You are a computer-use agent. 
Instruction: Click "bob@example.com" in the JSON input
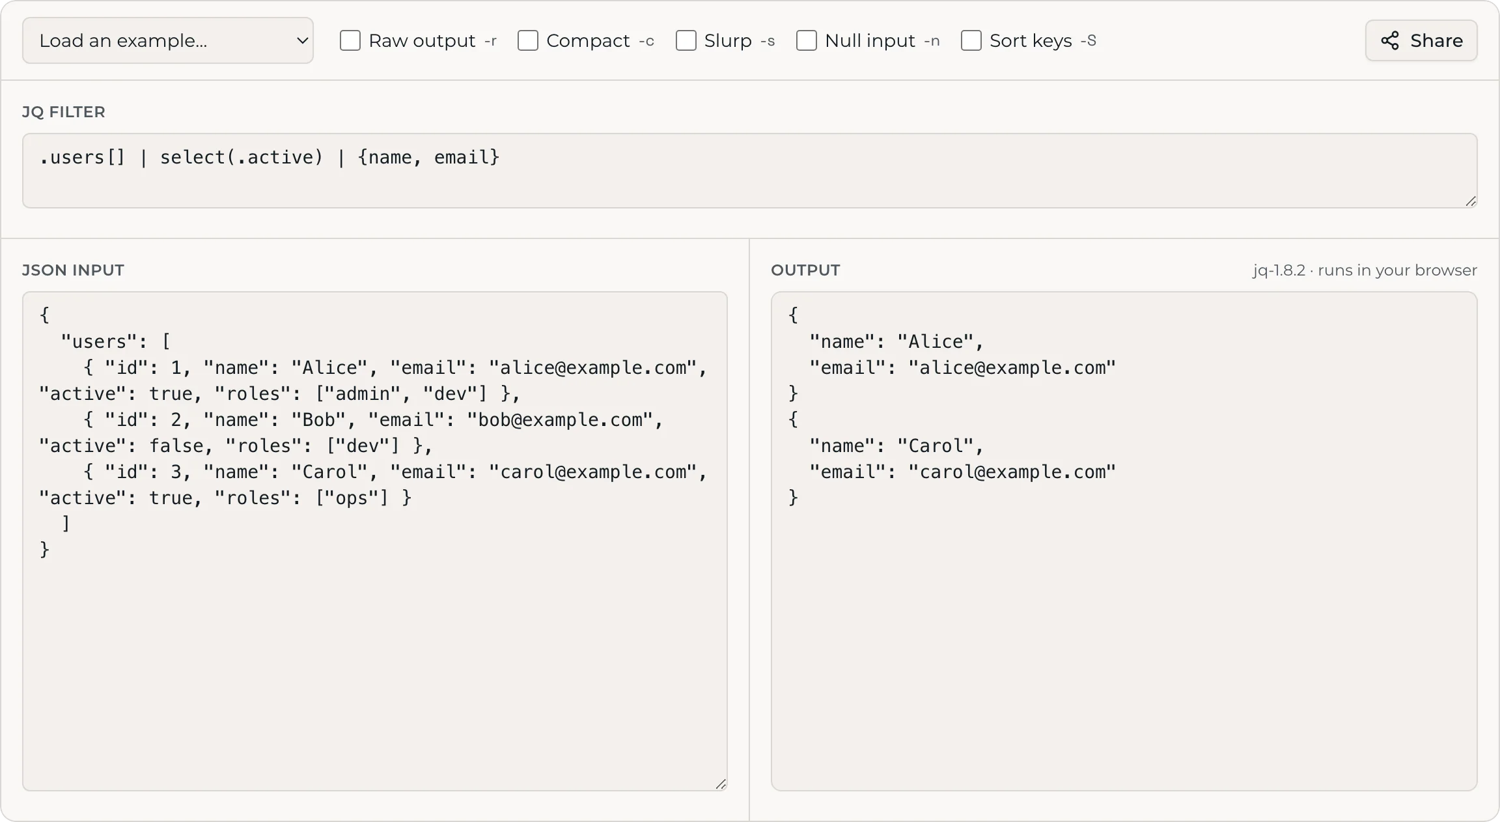coord(560,420)
